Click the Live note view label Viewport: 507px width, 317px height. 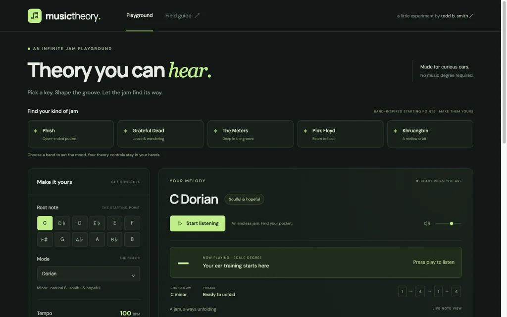(447, 309)
